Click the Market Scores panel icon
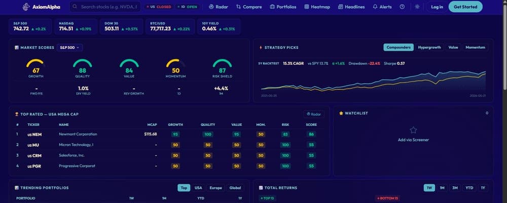This screenshot has width=507, height=203. (17, 48)
